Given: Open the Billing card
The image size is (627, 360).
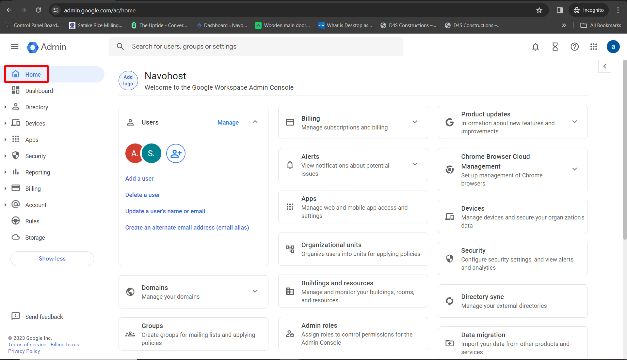Looking at the screenshot, I should point(353,122).
